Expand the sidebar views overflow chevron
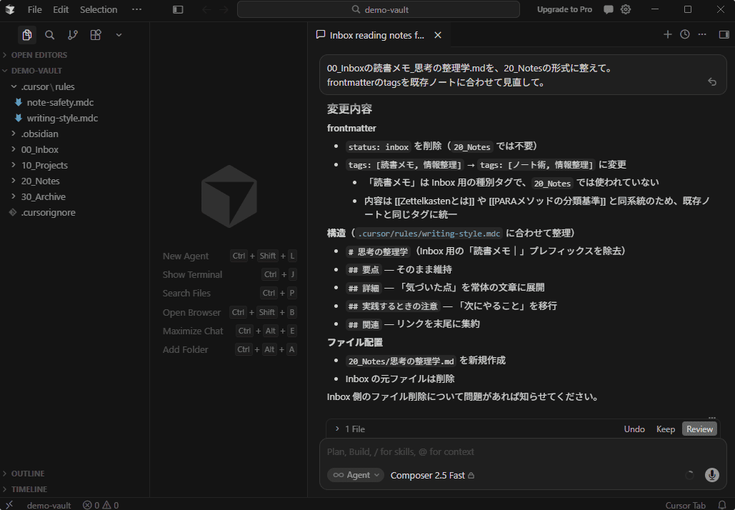 pos(119,35)
